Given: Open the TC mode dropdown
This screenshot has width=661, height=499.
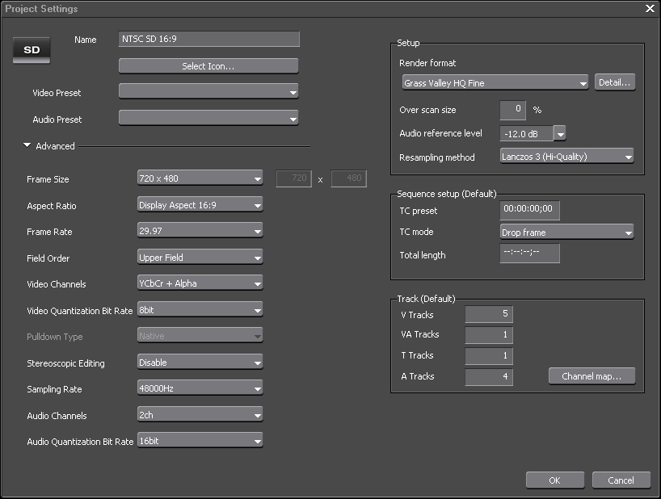Looking at the screenshot, I should click(x=566, y=233).
